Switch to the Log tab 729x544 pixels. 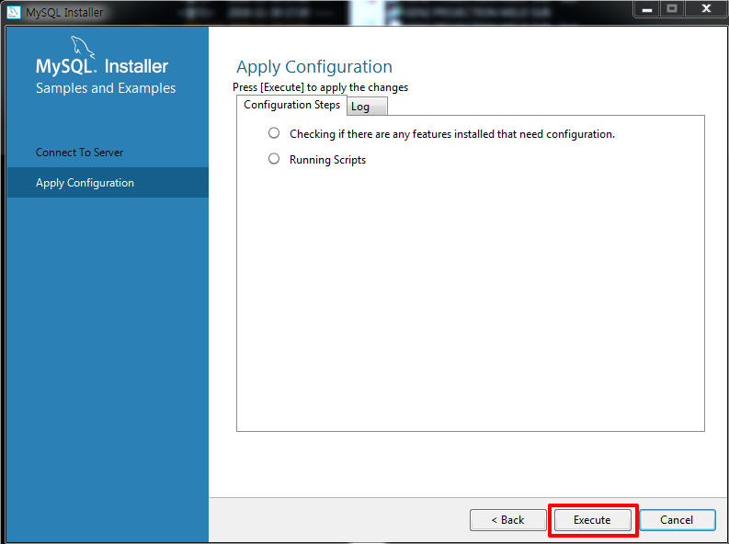pyautogui.click(x=367, y=107)
